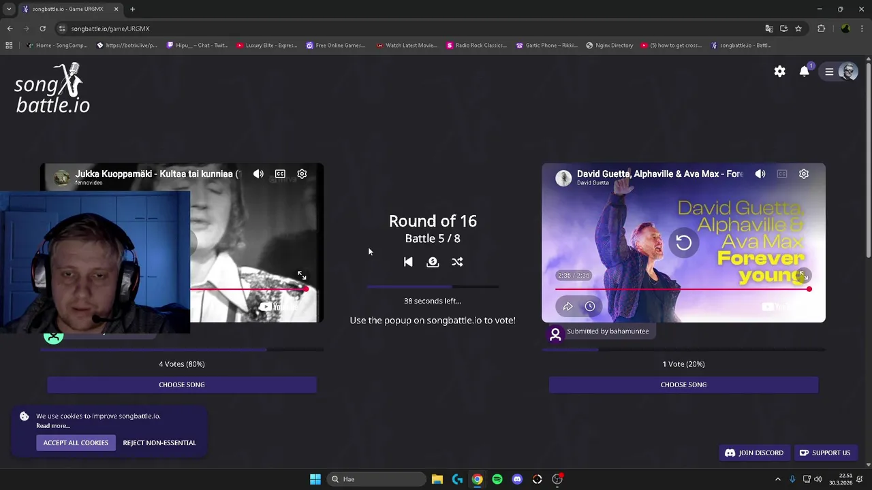872x490 pixels.
Task: Accept all cookies
Action: [76, 443]
